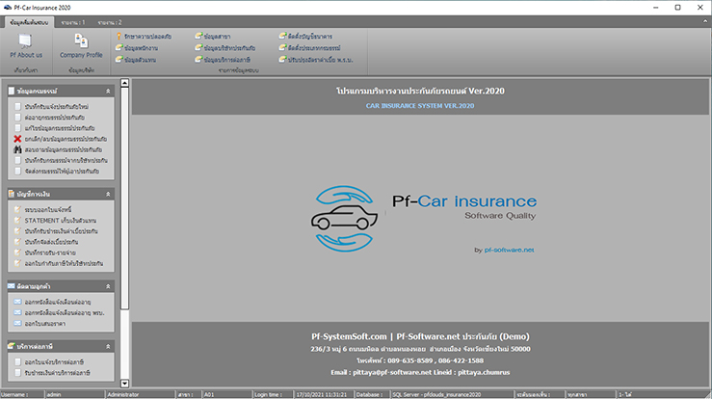The height and width of the screenshot is (399, 712).
Task: Open ข้อมูลบริการต่อภาษี tax service data
Action: pos(223,60)
